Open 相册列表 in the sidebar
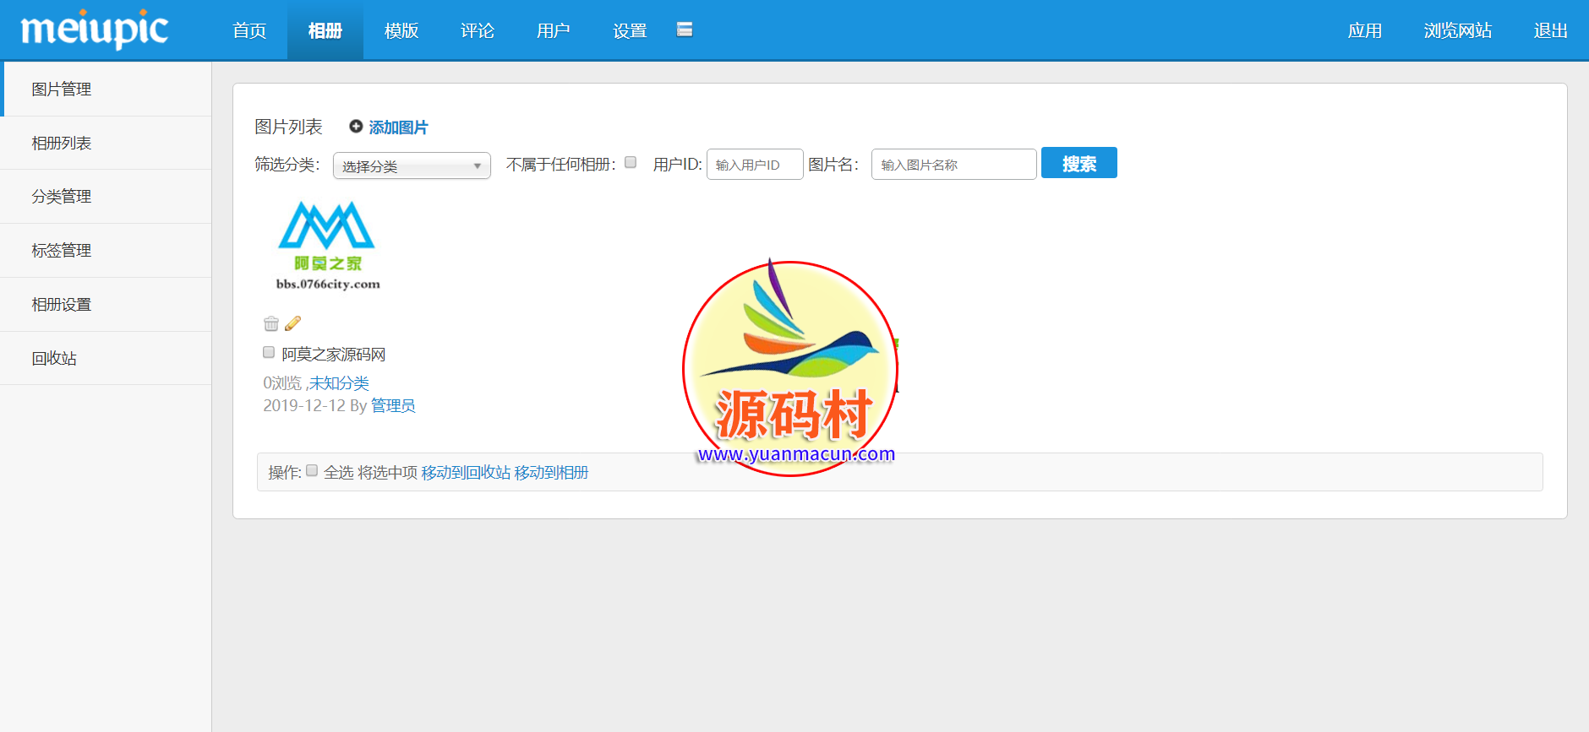The image size is (1589, 732). tap(62, 144)
